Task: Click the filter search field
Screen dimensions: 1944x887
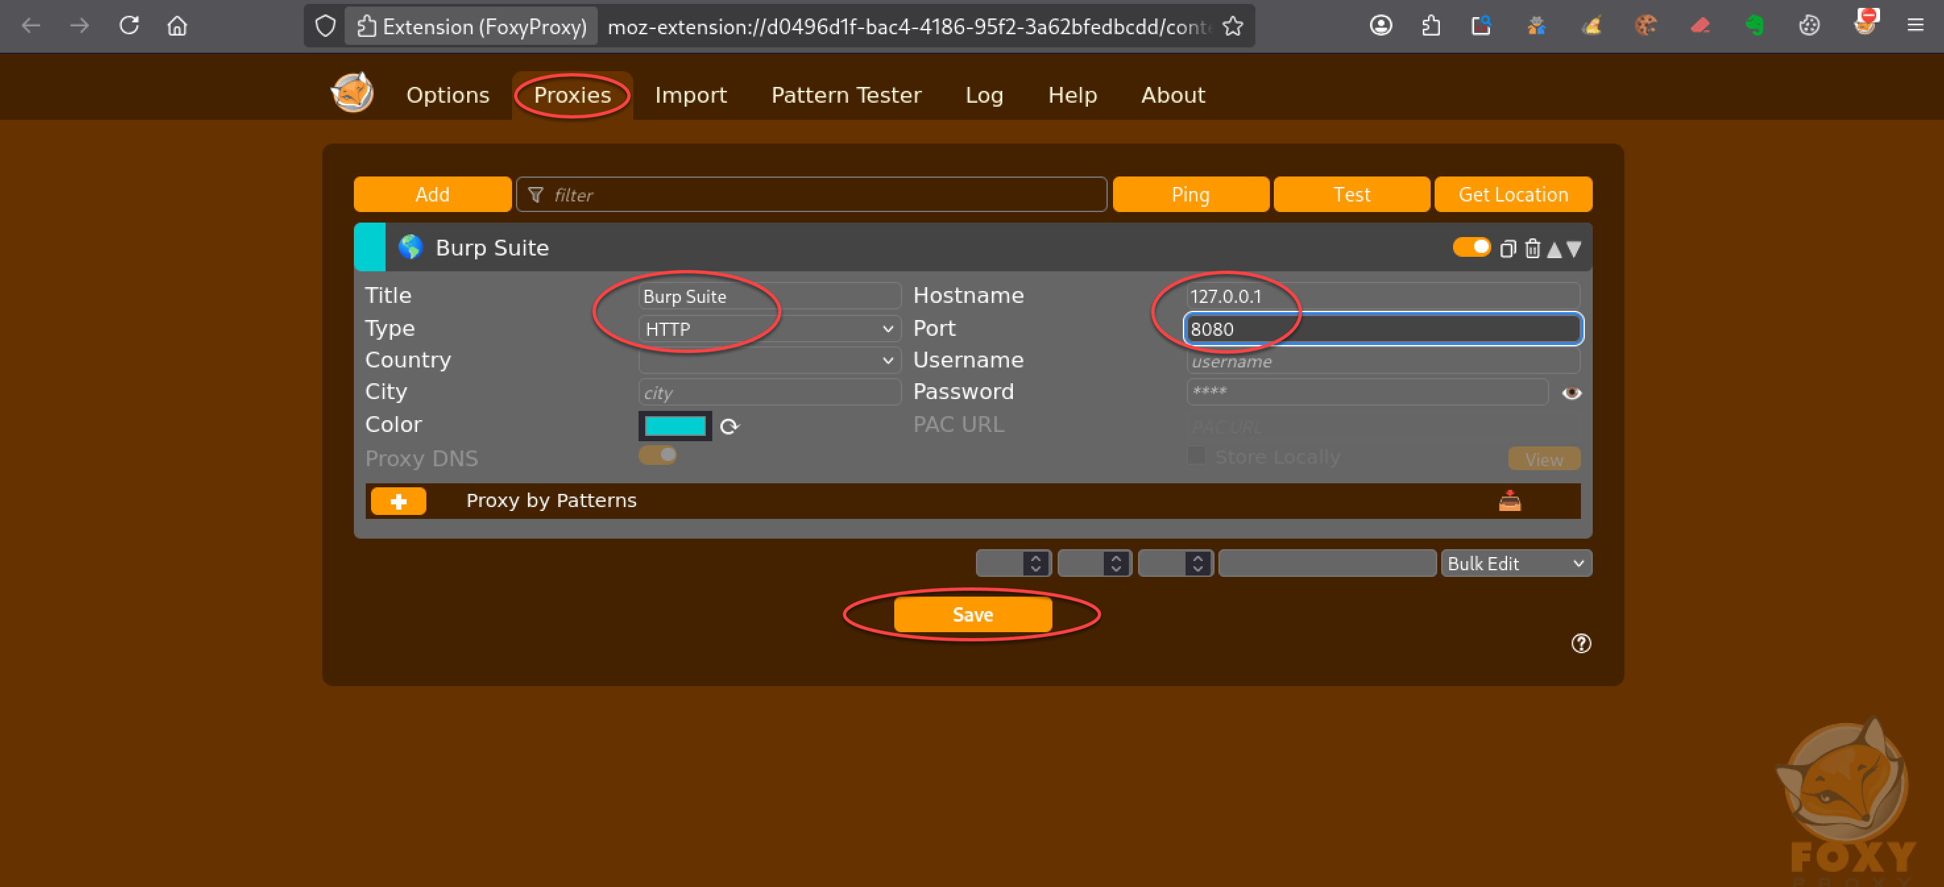Action: [811, 195]
